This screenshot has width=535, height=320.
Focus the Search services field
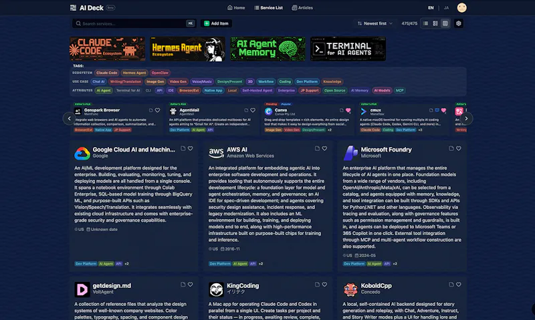coord(134,23)
